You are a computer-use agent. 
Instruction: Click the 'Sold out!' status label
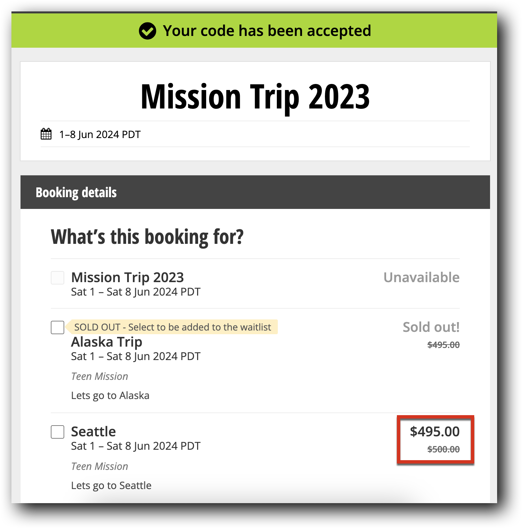tap(431, 327)
